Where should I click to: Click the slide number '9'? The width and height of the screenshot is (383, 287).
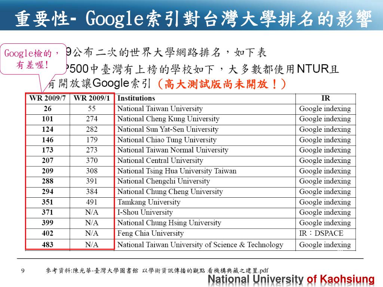coord(23,271)
